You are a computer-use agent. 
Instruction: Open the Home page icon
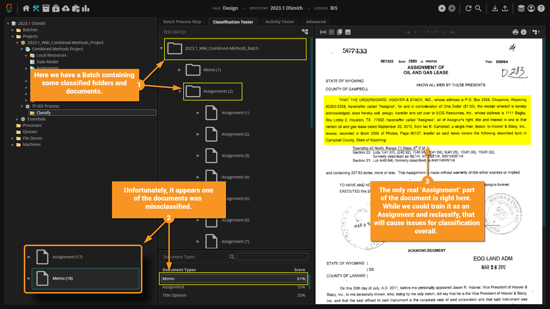point(26,8)
